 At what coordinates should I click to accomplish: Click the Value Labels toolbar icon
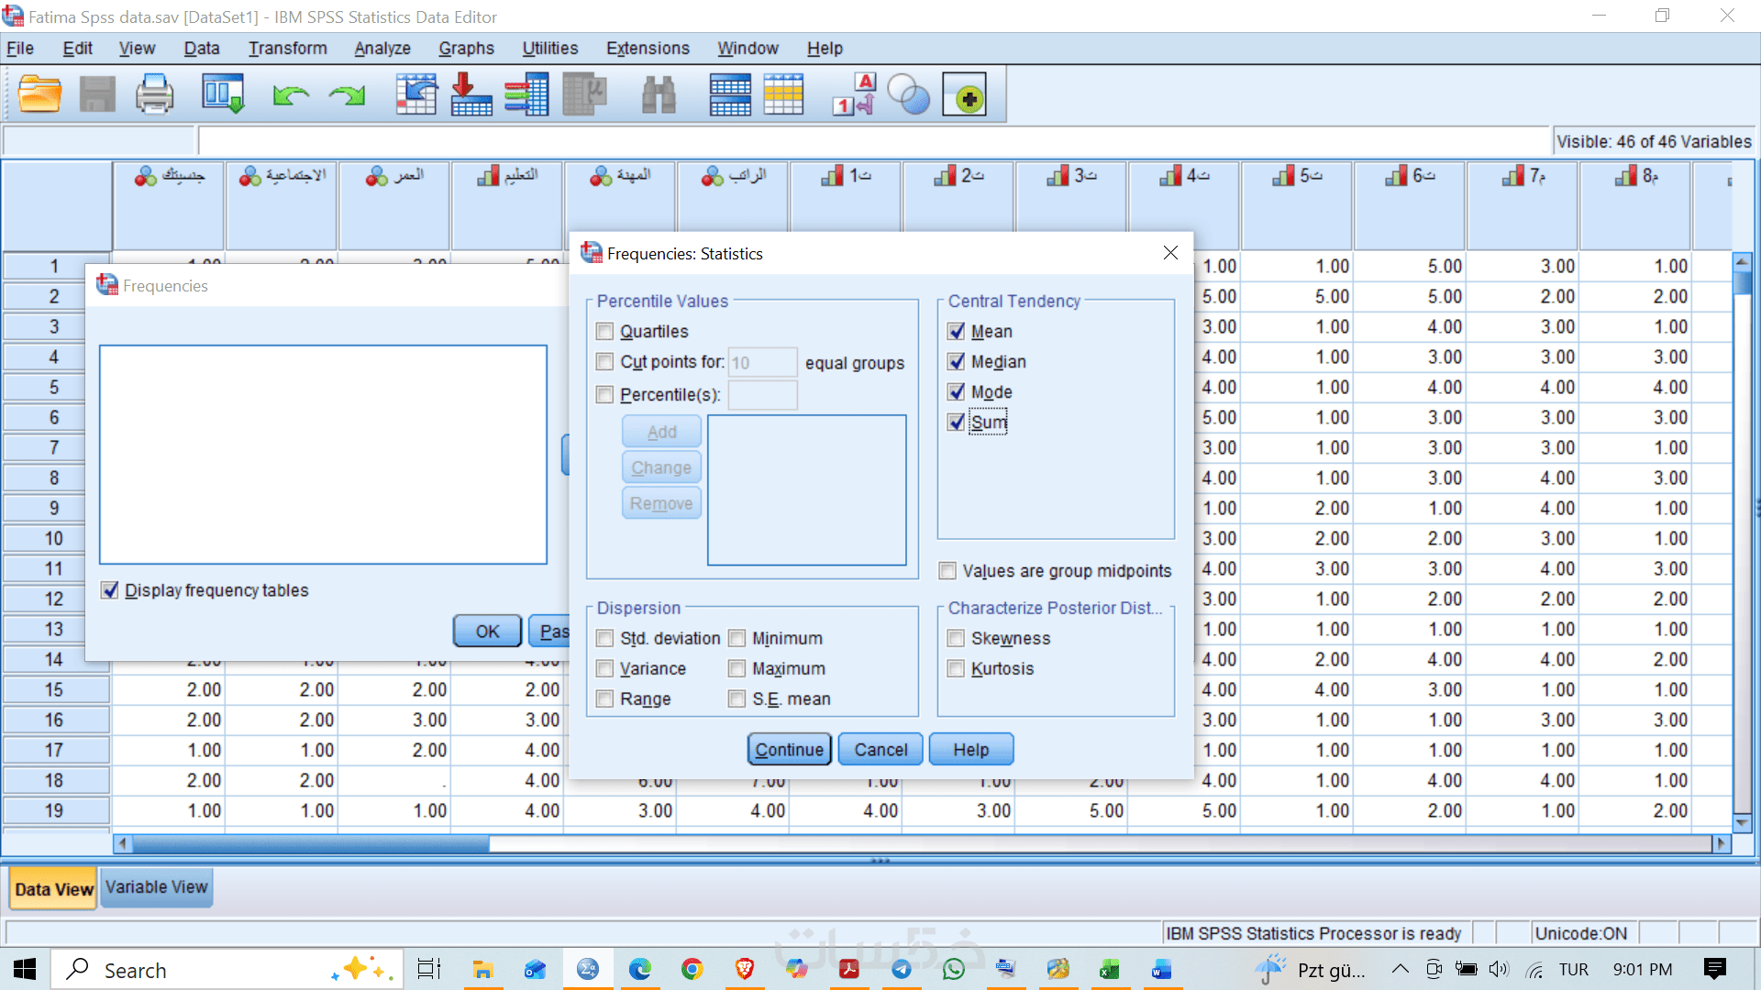click(854, 94)
